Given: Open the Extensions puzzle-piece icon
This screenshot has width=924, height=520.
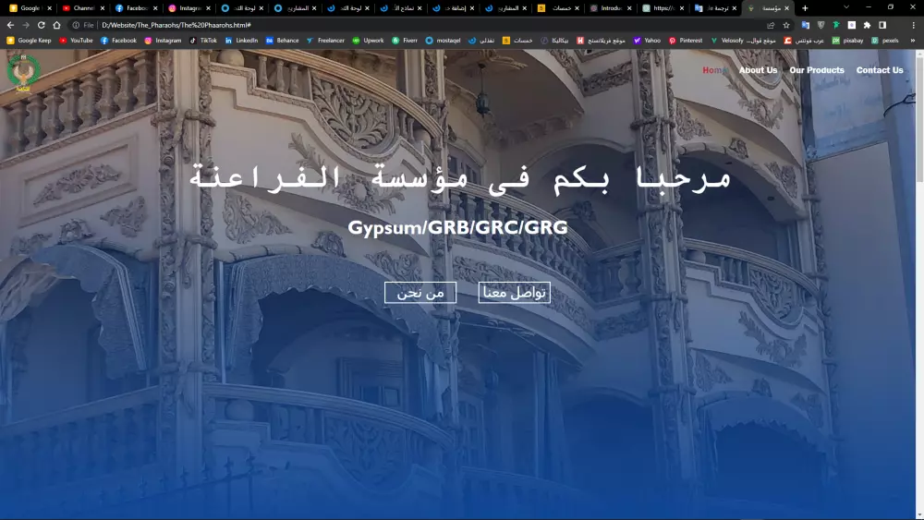Looking at the screenshot, I should 867,25.
